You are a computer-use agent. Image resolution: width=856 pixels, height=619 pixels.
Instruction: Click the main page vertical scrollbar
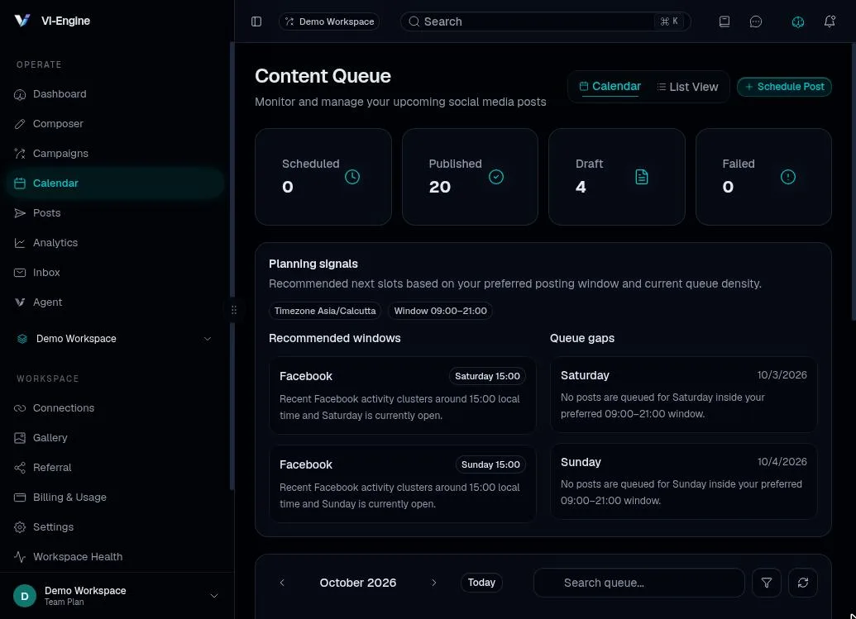click(854, 182)
